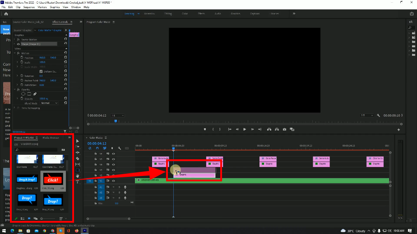Viewport: 417px width, 234px height.
Task: Toggle animation stopwatch for Position
Action: 22,58
